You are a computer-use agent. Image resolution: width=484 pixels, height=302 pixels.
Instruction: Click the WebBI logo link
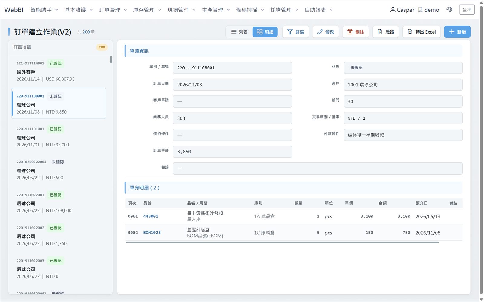[x=14, y=10]
